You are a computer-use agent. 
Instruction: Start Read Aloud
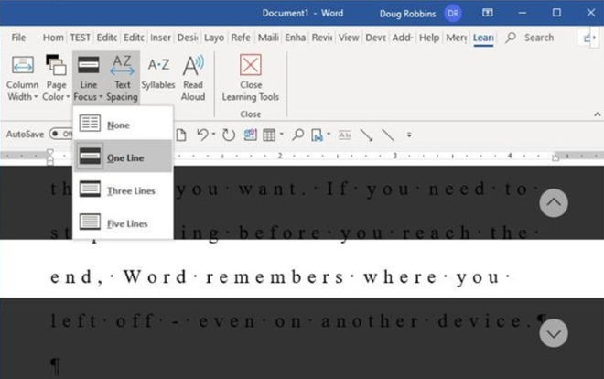[x=193, y=78]
